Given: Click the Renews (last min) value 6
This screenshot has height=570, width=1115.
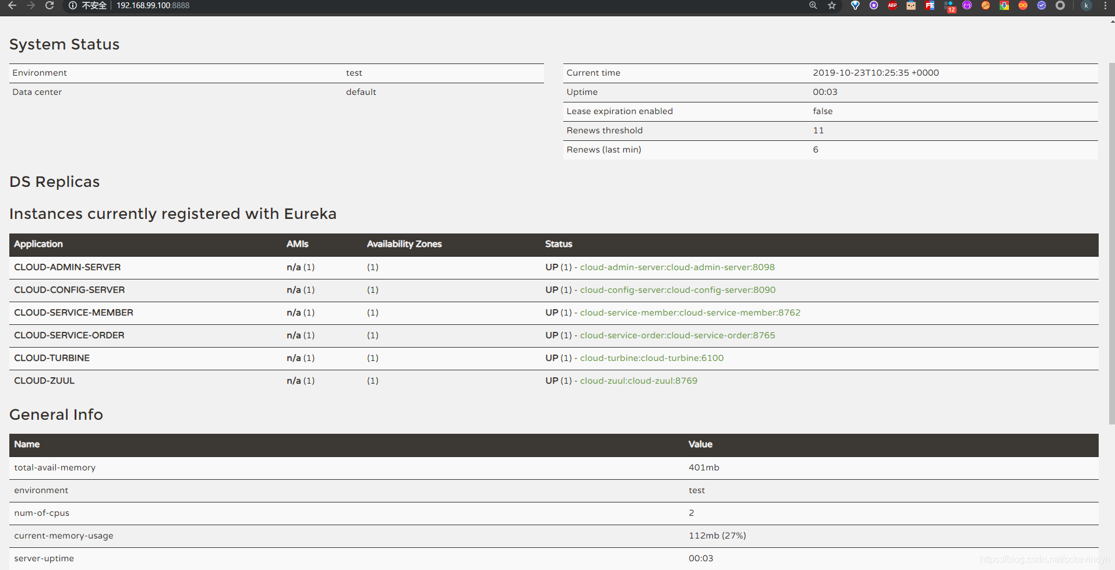Looking at the screenshot, I should click(x=816, y=150).
